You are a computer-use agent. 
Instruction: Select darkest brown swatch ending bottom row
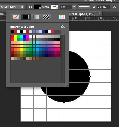tap(40, 59)
